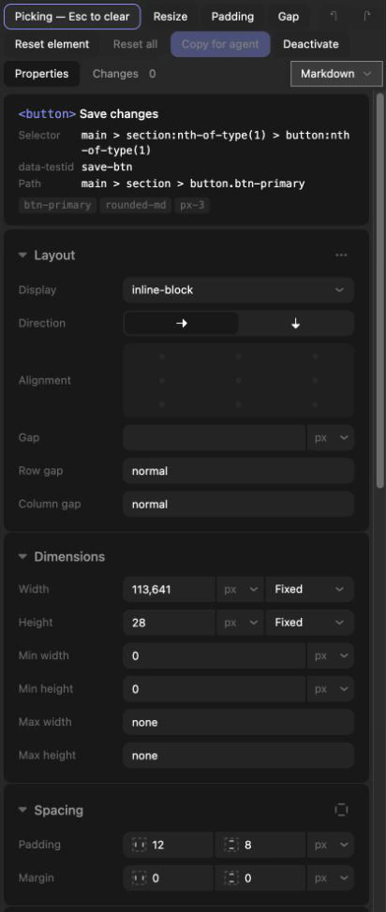Open Height unit px dropdown
This screenshot has width=386, height=912.
point(241,623)
